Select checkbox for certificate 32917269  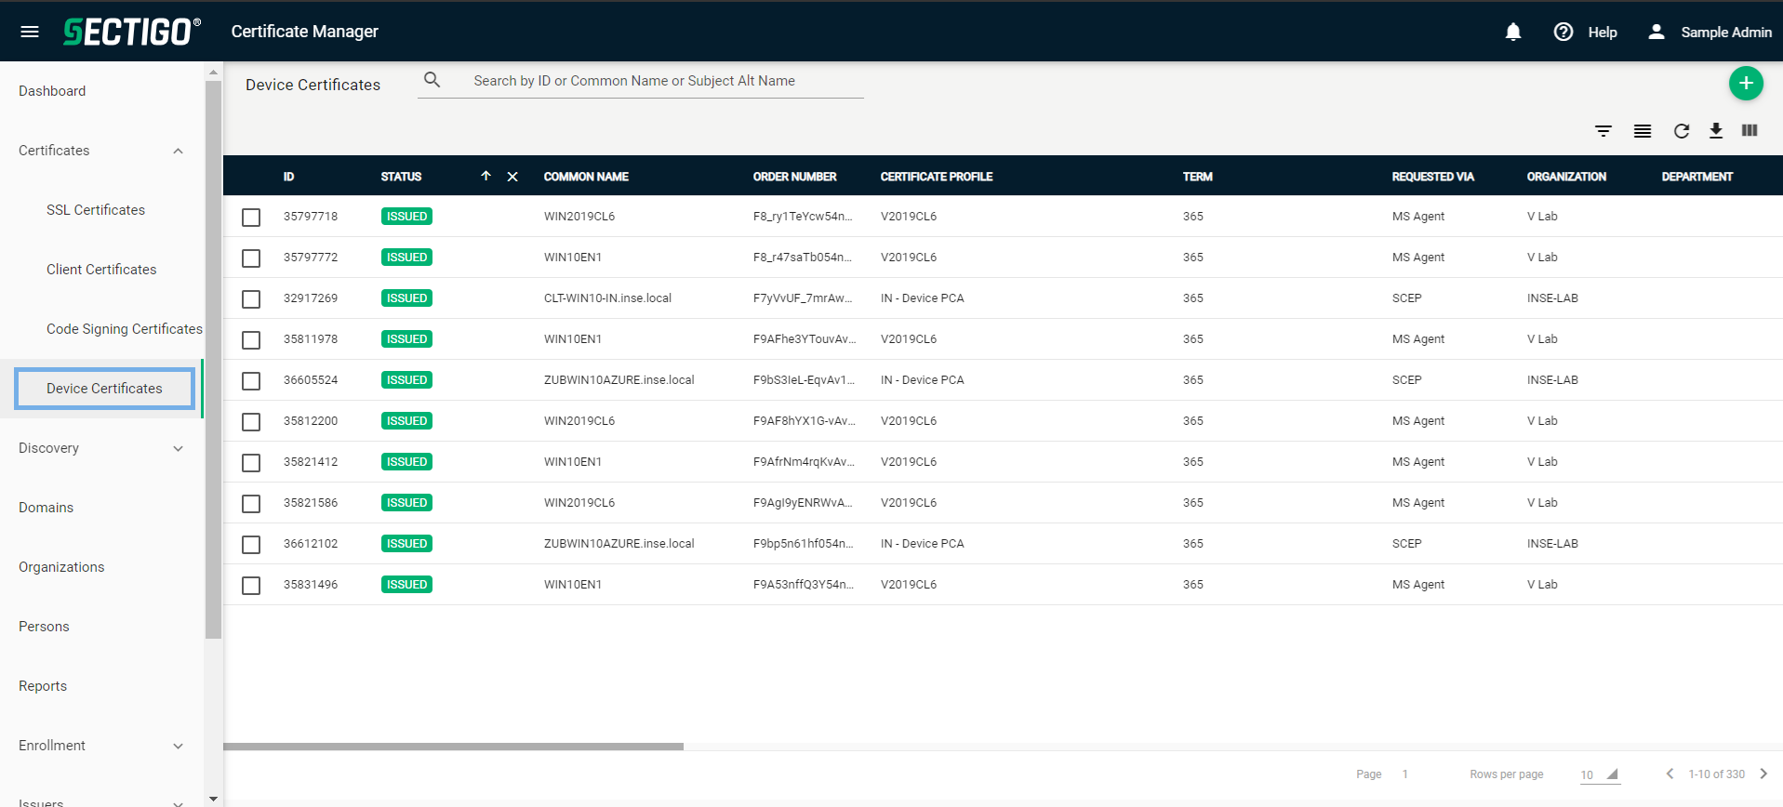(251, 299)
